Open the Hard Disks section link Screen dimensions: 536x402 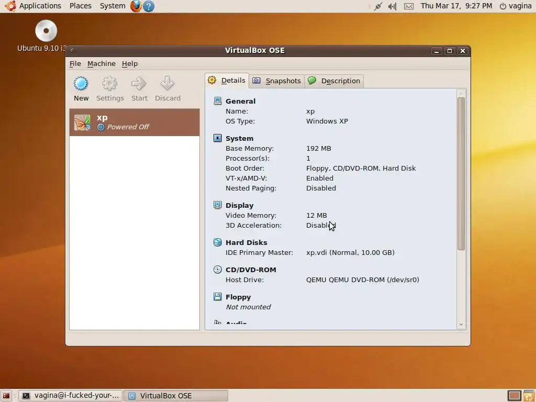pyautogui.click(x=246, y=243)
